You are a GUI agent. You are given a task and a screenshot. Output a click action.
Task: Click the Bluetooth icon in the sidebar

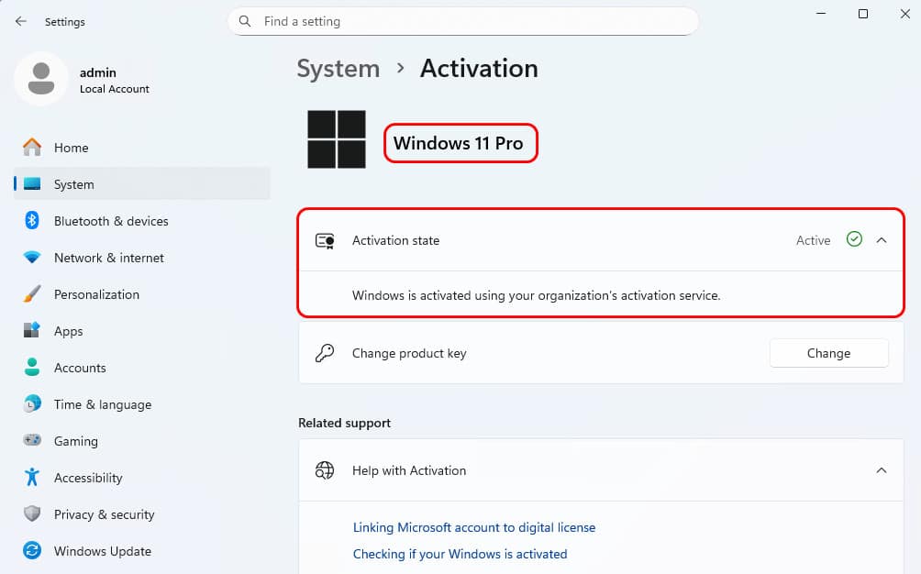pyautogui.click(x=32, y=221)
